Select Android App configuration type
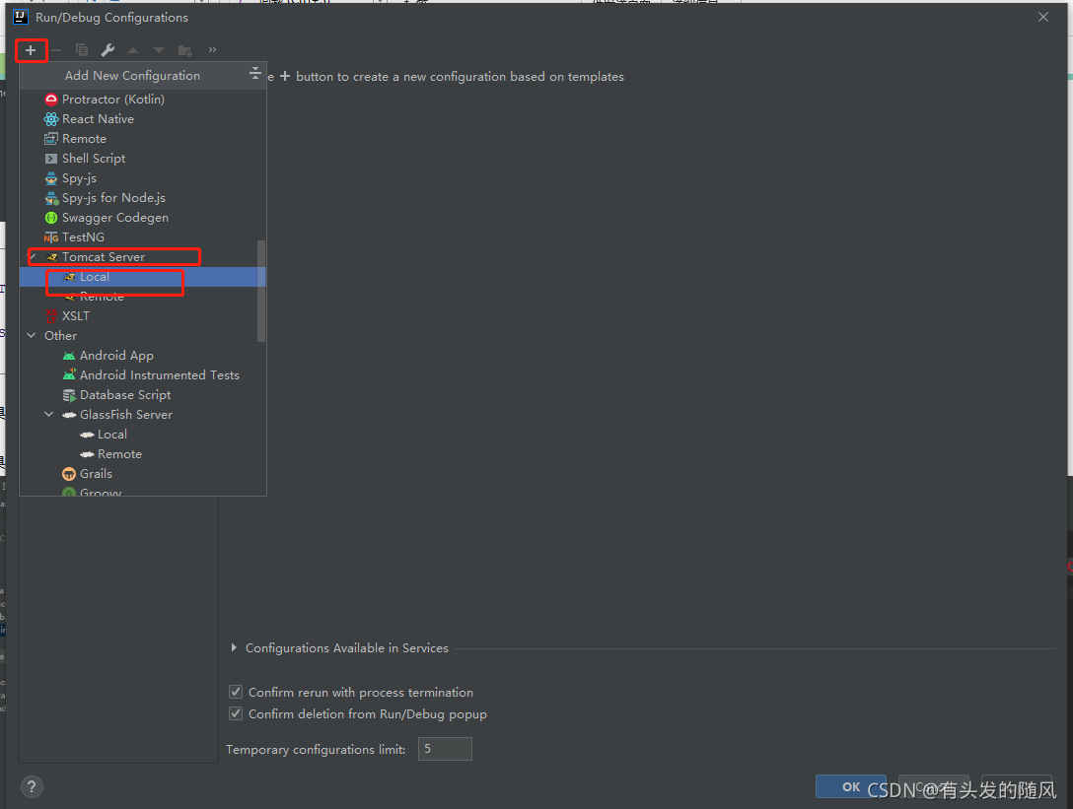 pos(142,356)
